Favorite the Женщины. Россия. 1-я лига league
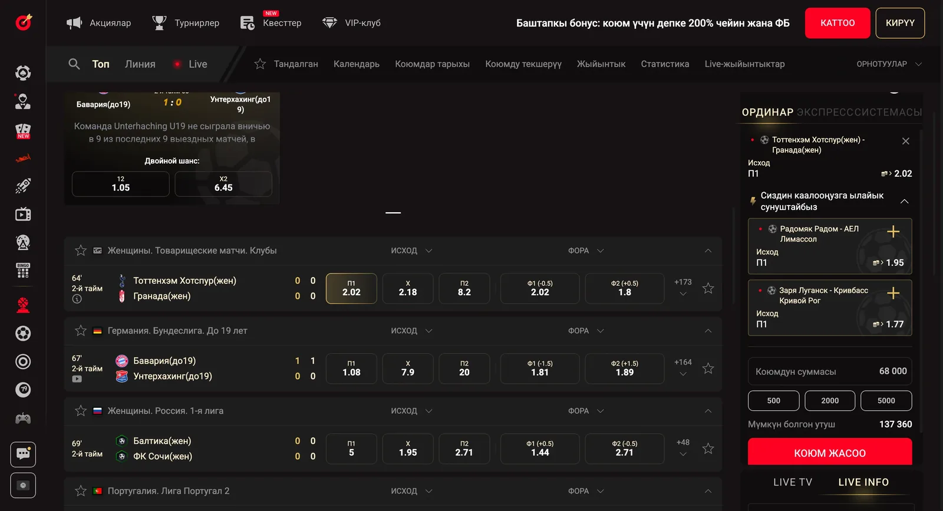943x511 pixels. click(81, 411)
